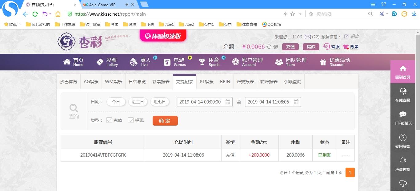The height and width of the screenshot is (191, 420).
Task: Switch to the 账变报表 tab
Action: tap(245, 82)
